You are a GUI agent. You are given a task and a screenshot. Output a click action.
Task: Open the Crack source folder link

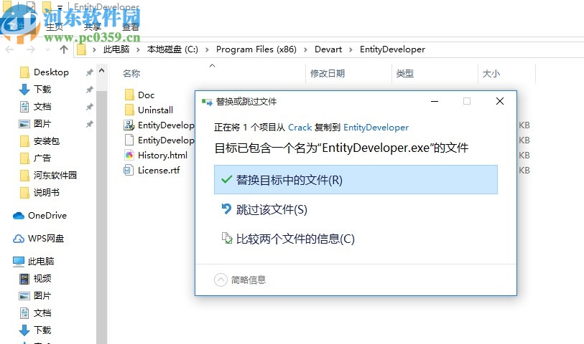coord(300,128)
